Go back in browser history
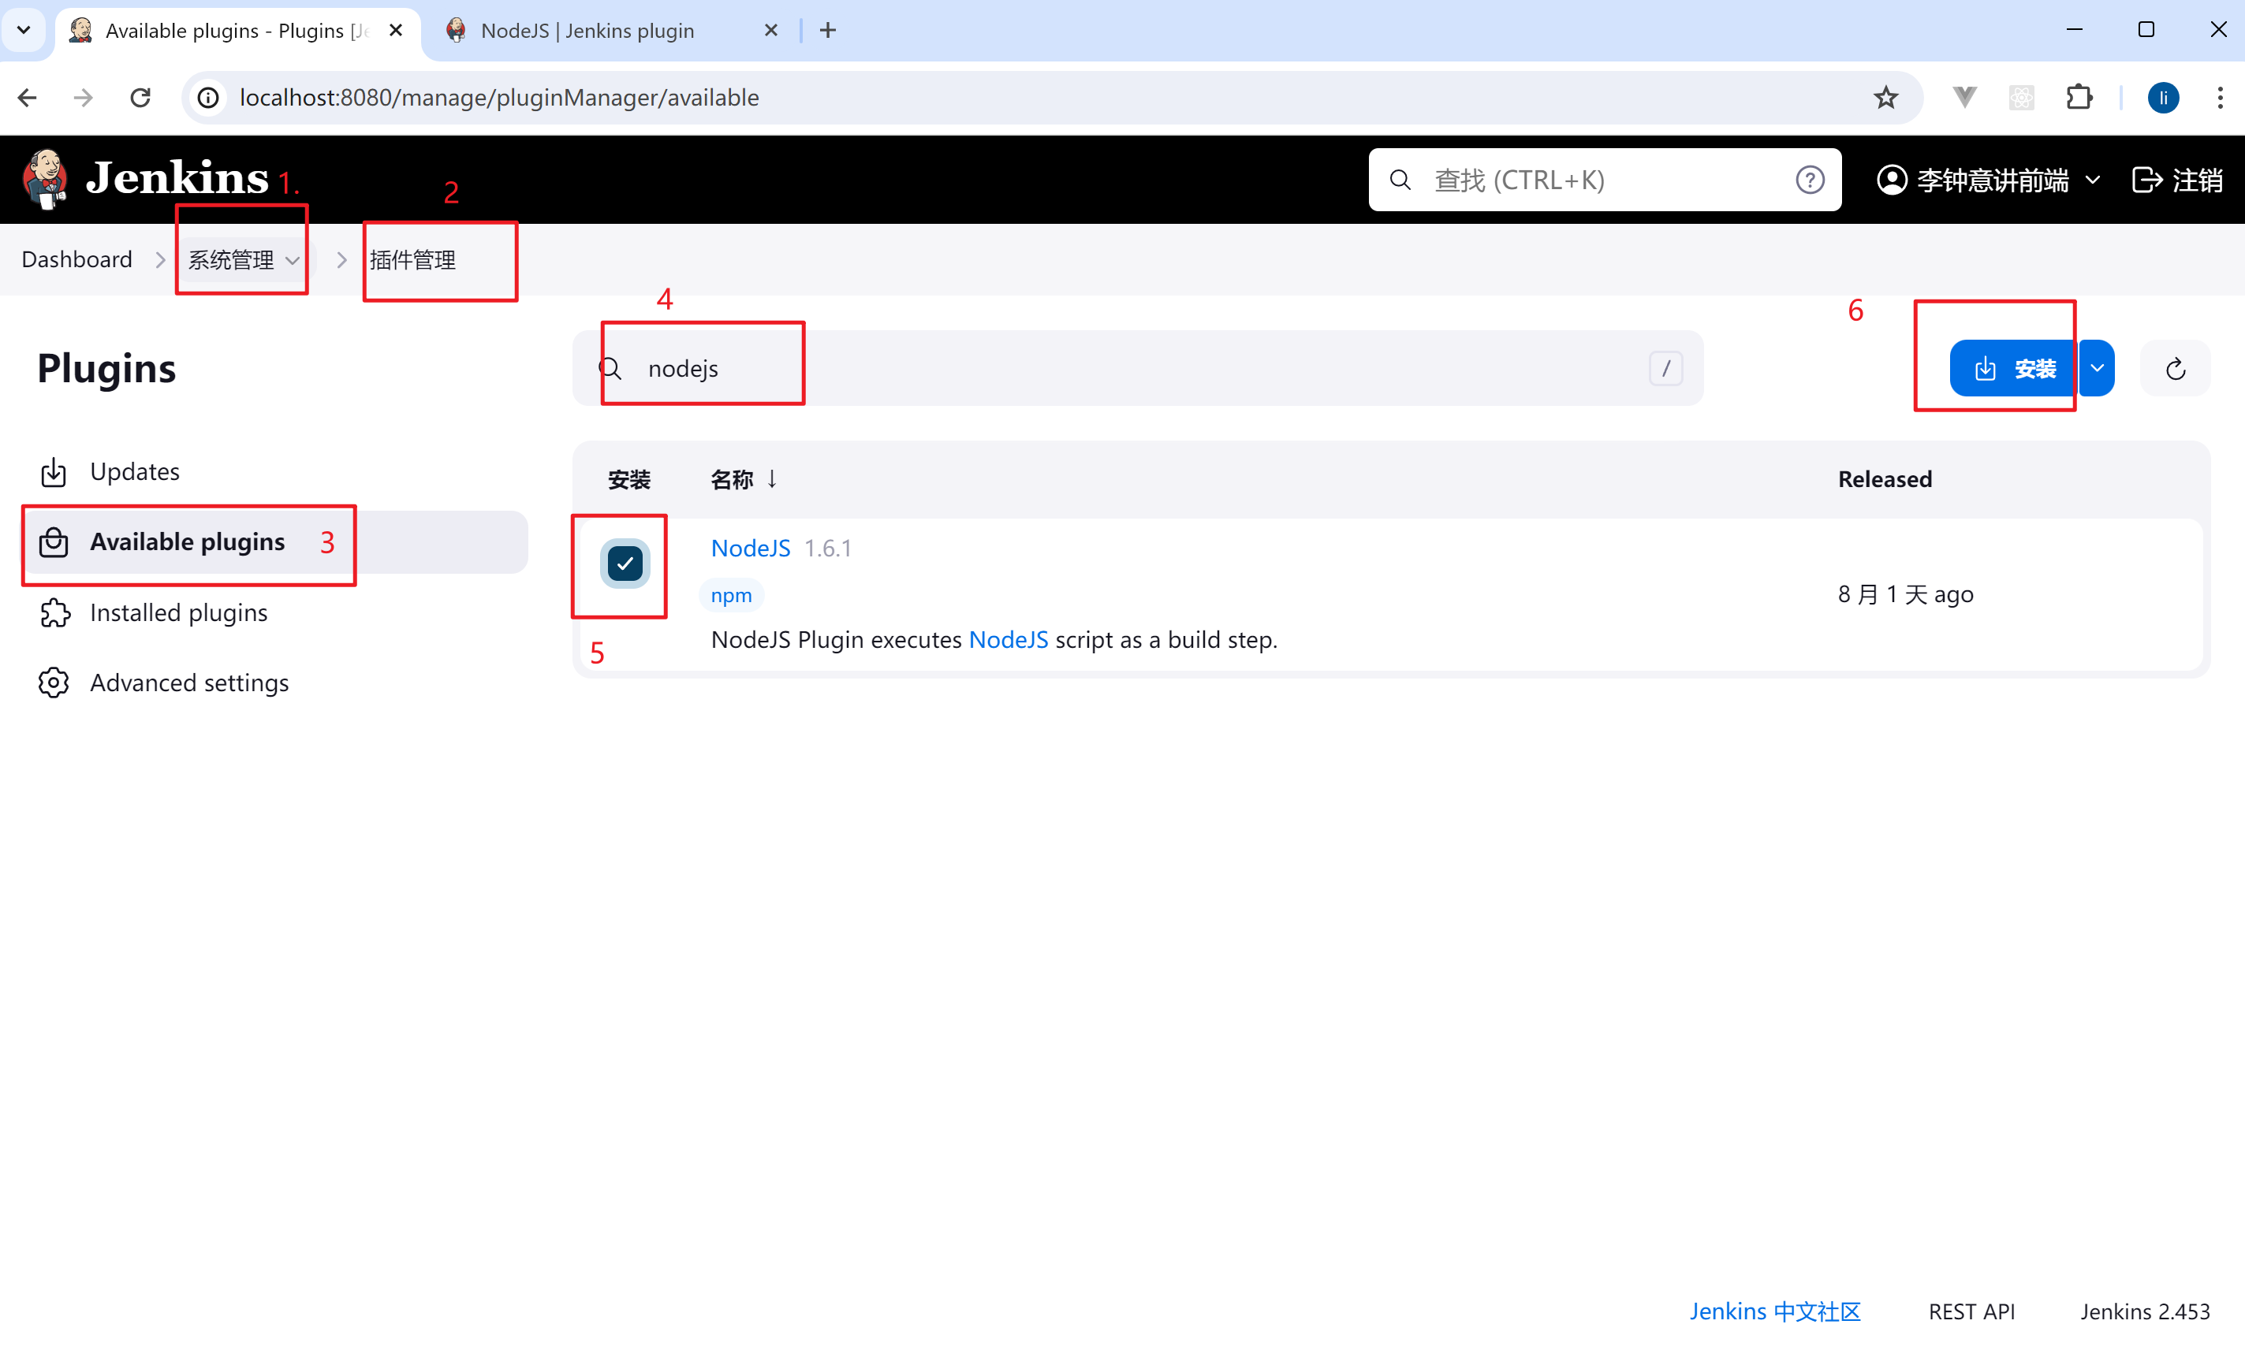Image resolution: width=2245 pixels, height=1354 pixels. click(x=28, y=98)
